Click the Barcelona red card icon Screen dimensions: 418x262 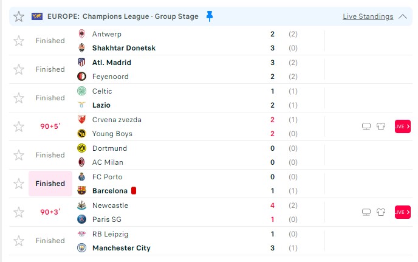[x=134, y=190]
